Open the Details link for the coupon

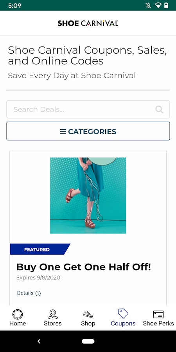click(25, 293)
